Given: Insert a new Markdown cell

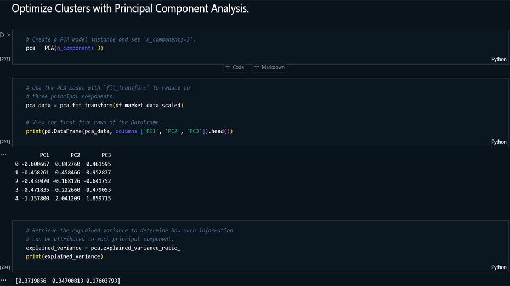Looking at the screenshot, I should [269, 67].
